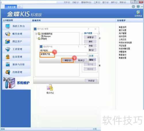Open the message chat icon in the toolbar
This screenshot has height=131, width=144.
pos(138,7)
